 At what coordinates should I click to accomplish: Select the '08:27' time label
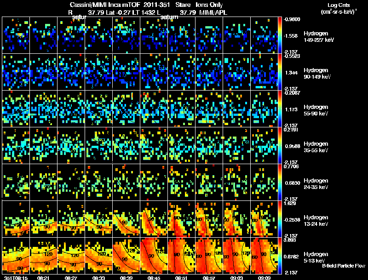point(71,278)
